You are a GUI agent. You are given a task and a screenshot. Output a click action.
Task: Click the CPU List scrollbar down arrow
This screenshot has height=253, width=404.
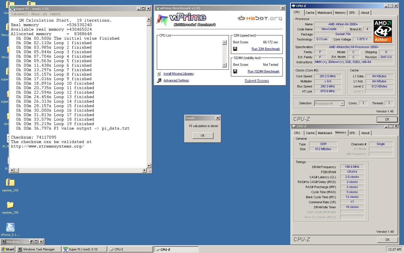click(x=224, y=65)
